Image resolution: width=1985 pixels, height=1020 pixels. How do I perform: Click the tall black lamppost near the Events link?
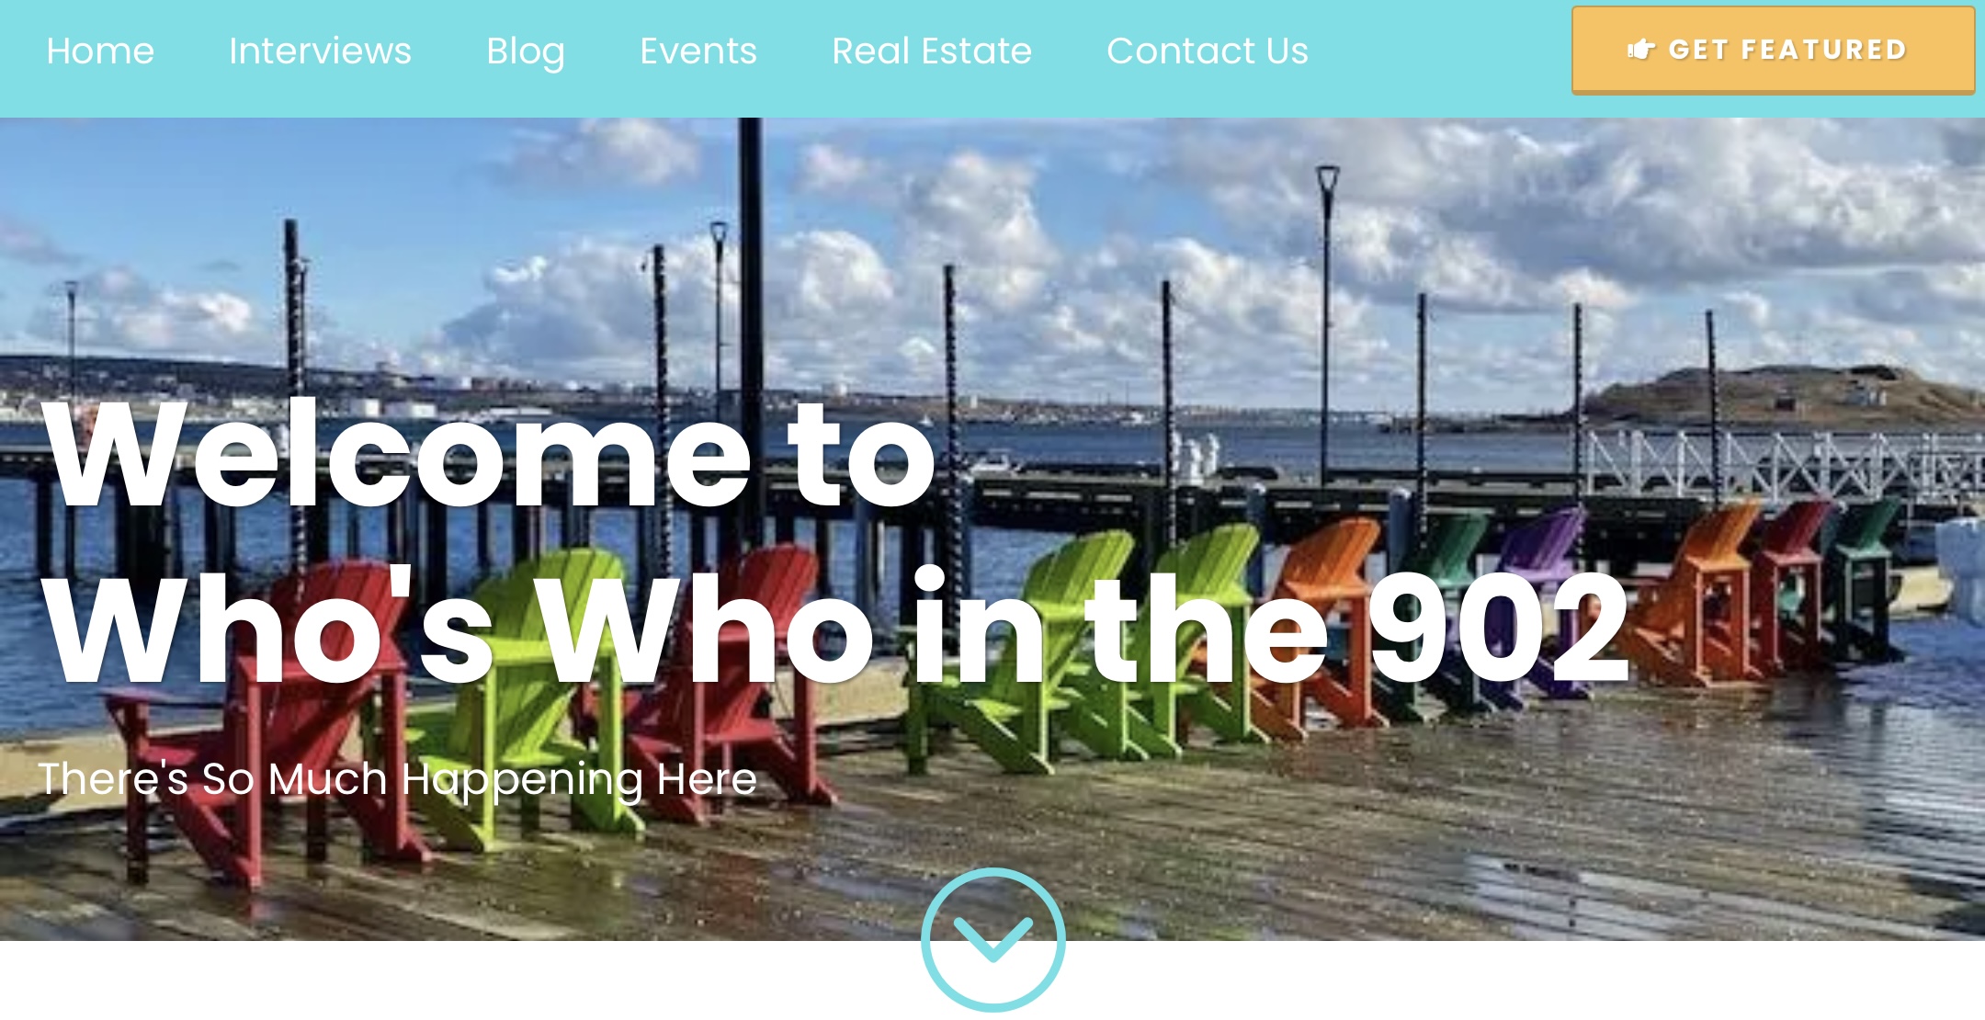(x=751, y=331)
